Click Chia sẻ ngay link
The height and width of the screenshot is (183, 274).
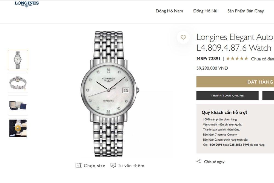(x=214, y=162)
